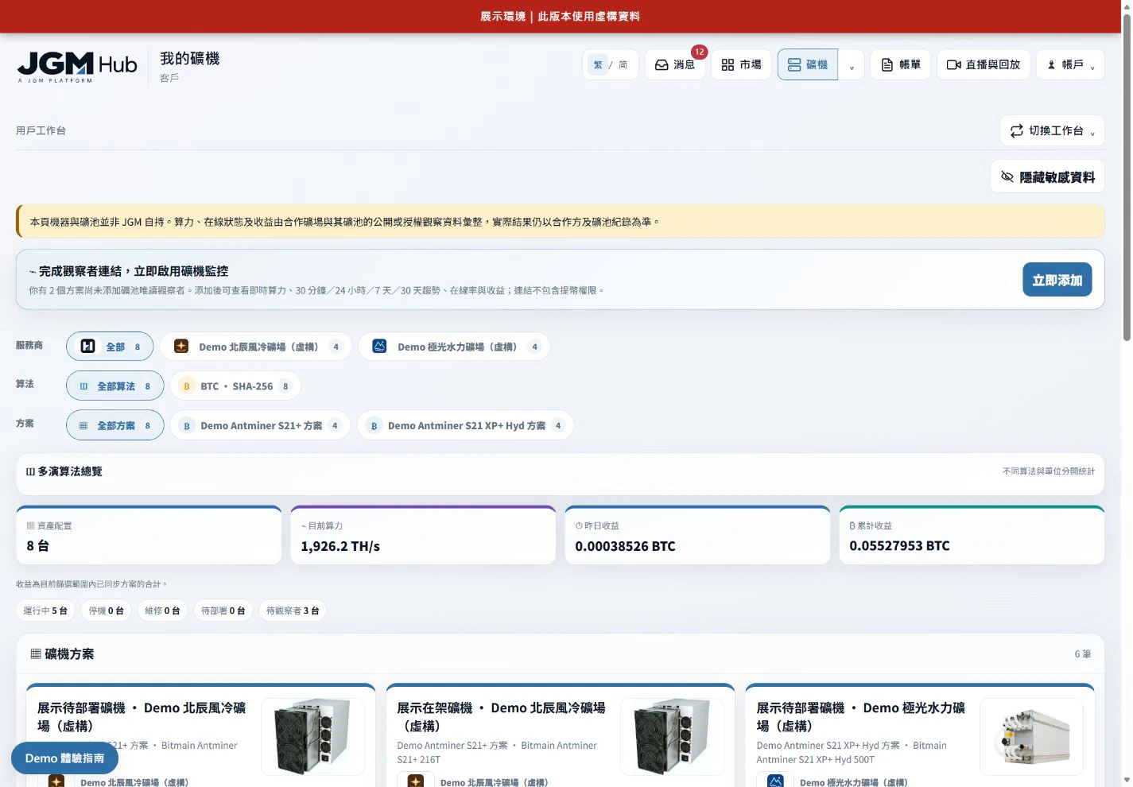This screenshot has height=787, width=1133.
Task: Go to 市場 marketplace
Action: click(741, 64)
